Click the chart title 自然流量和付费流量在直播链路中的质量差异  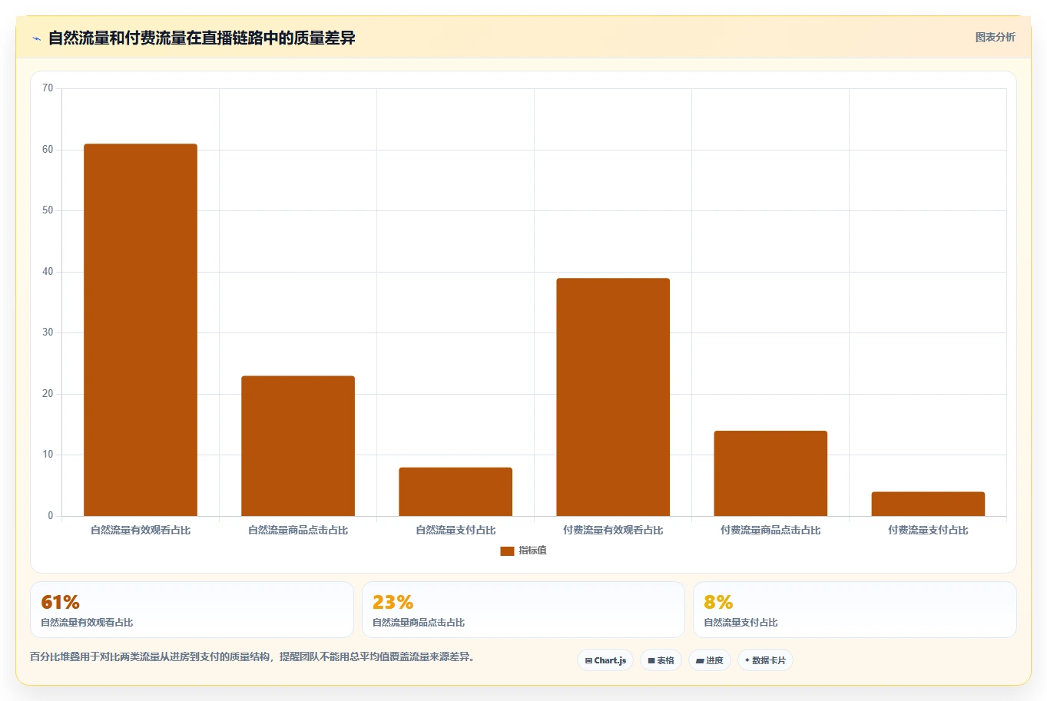tap(202, 38)
